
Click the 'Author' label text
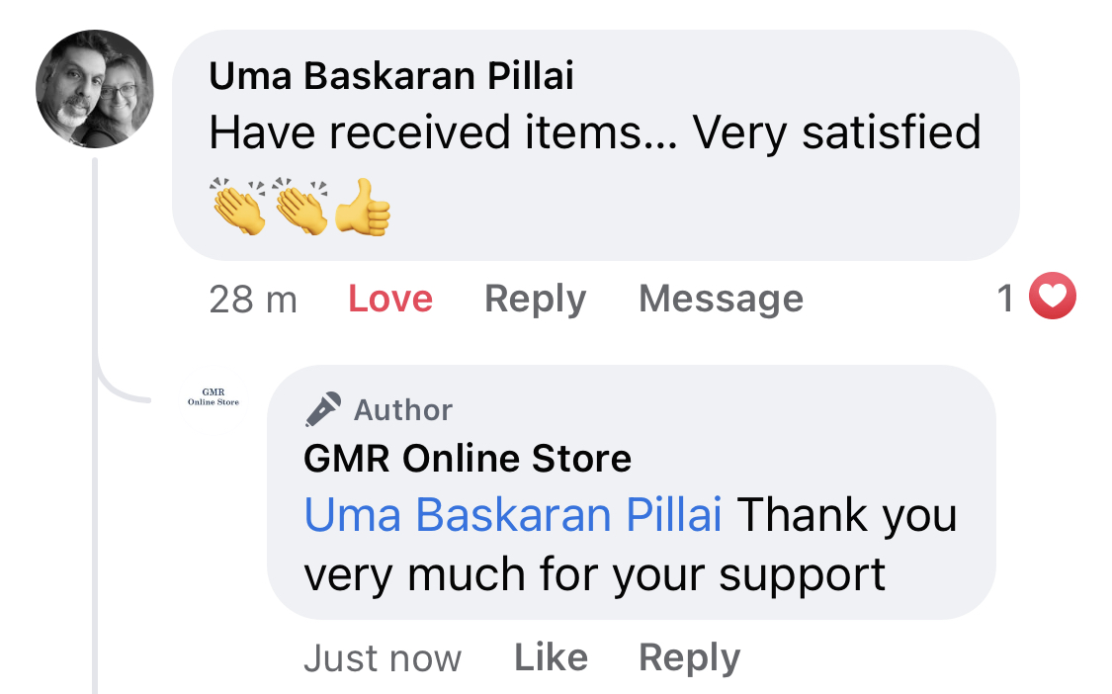pyautogui.click(x=403, y=410)
